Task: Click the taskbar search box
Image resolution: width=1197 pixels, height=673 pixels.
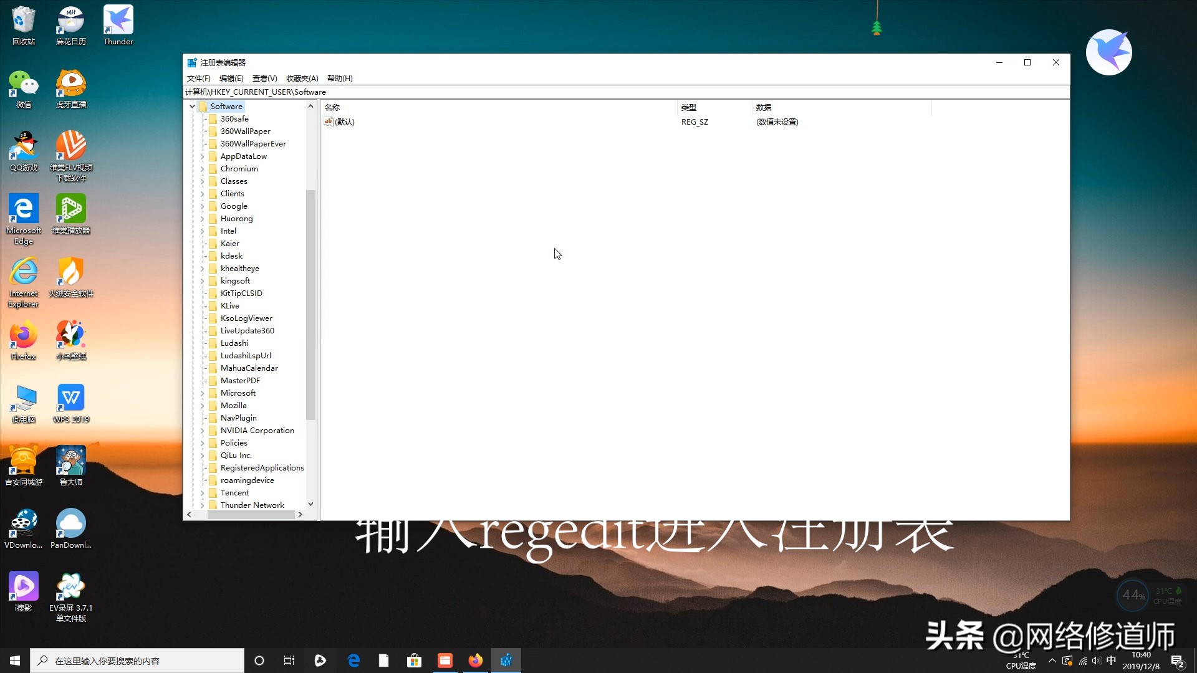Action: tap(137, 660)
